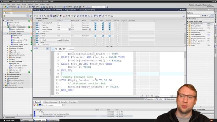Open the Options menu
Viewport: 217px width, 122px height.
pos(30,4)
